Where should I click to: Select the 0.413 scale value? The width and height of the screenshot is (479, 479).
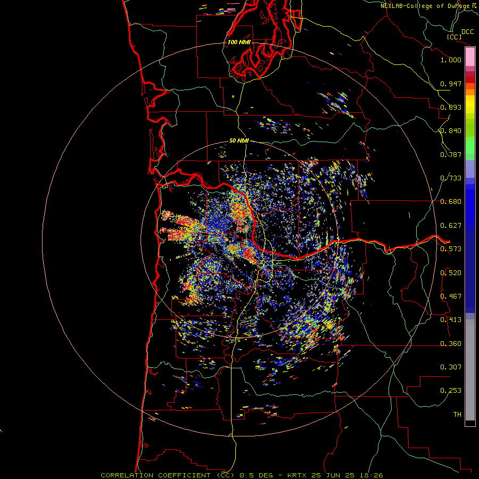click(451, 320)
